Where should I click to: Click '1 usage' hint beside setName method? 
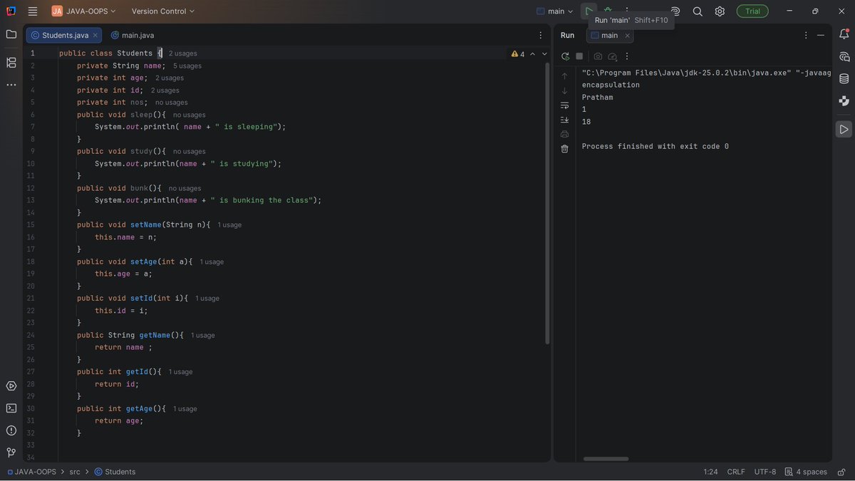tap(229, 225)
